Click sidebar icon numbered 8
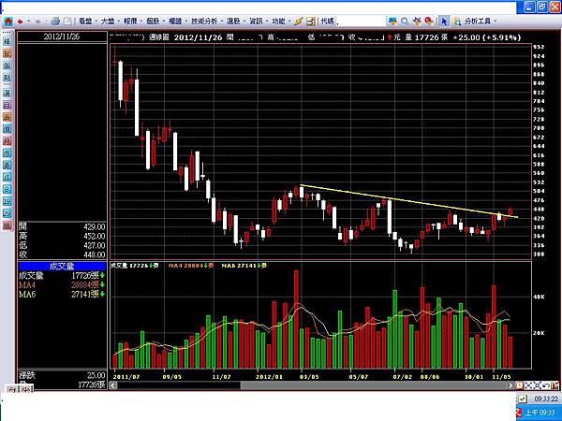 coord(7,189)
